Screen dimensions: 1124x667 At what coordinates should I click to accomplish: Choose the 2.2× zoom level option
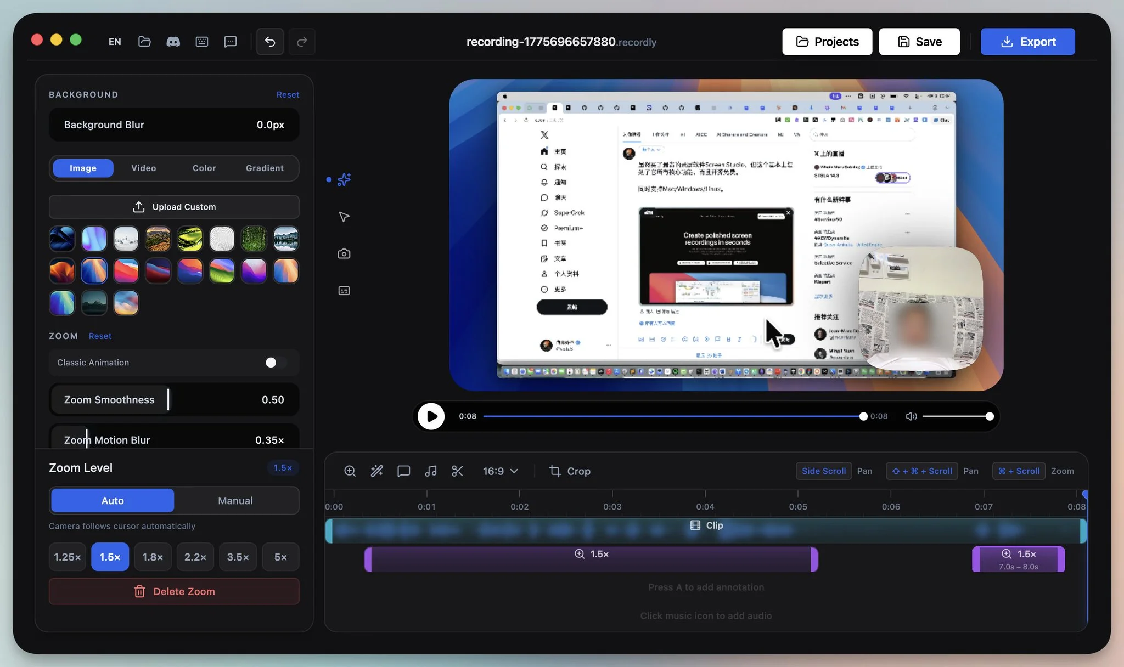(195, 557)
